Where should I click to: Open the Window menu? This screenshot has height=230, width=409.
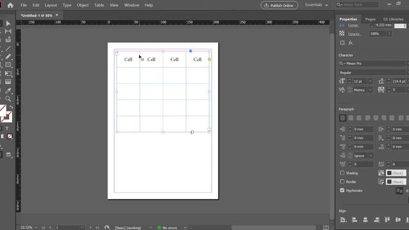[x=132, y=5]
